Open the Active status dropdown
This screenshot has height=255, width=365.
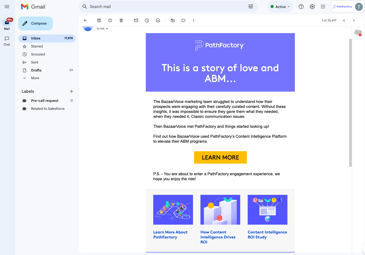click(280, 7)
